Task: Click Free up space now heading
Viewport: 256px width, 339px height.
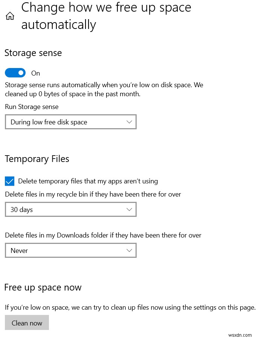Action: (x=43, y=288)
